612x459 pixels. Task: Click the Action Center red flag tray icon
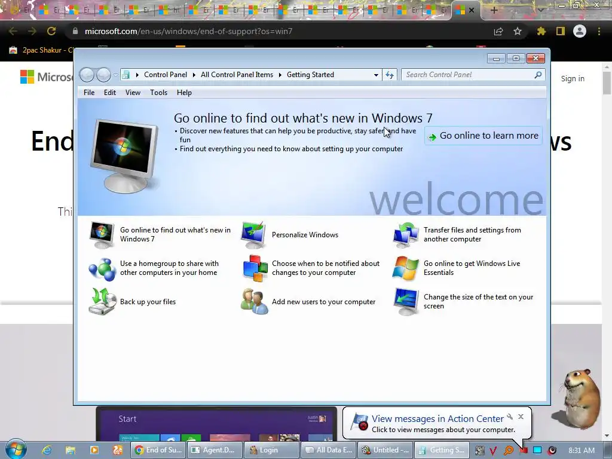[523, 451]
